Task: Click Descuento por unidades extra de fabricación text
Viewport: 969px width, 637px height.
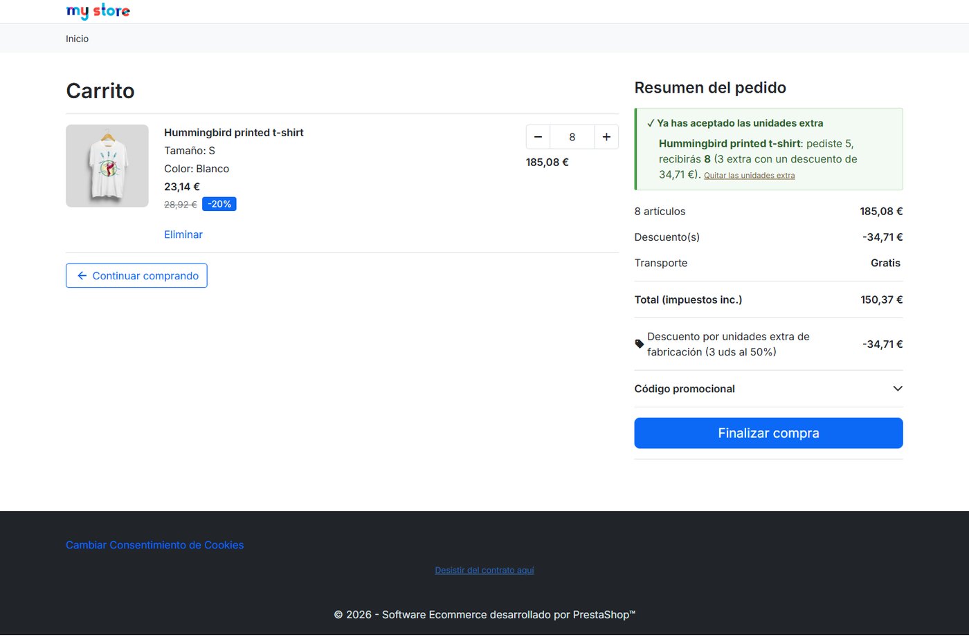Action: point(728,344)
